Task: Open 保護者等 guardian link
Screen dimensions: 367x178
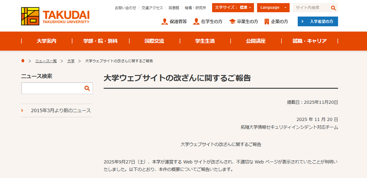Action: tap(174, 22)
